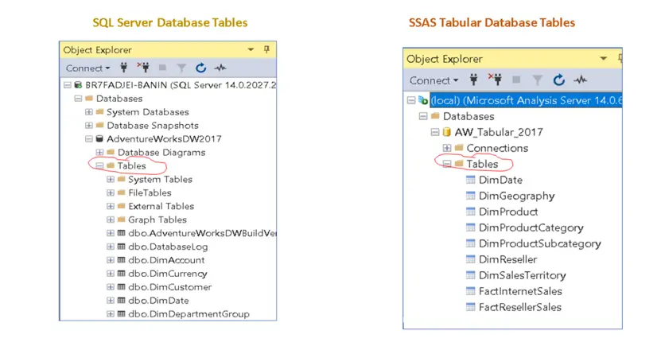Click the left Object Explorer title bar

168,50
